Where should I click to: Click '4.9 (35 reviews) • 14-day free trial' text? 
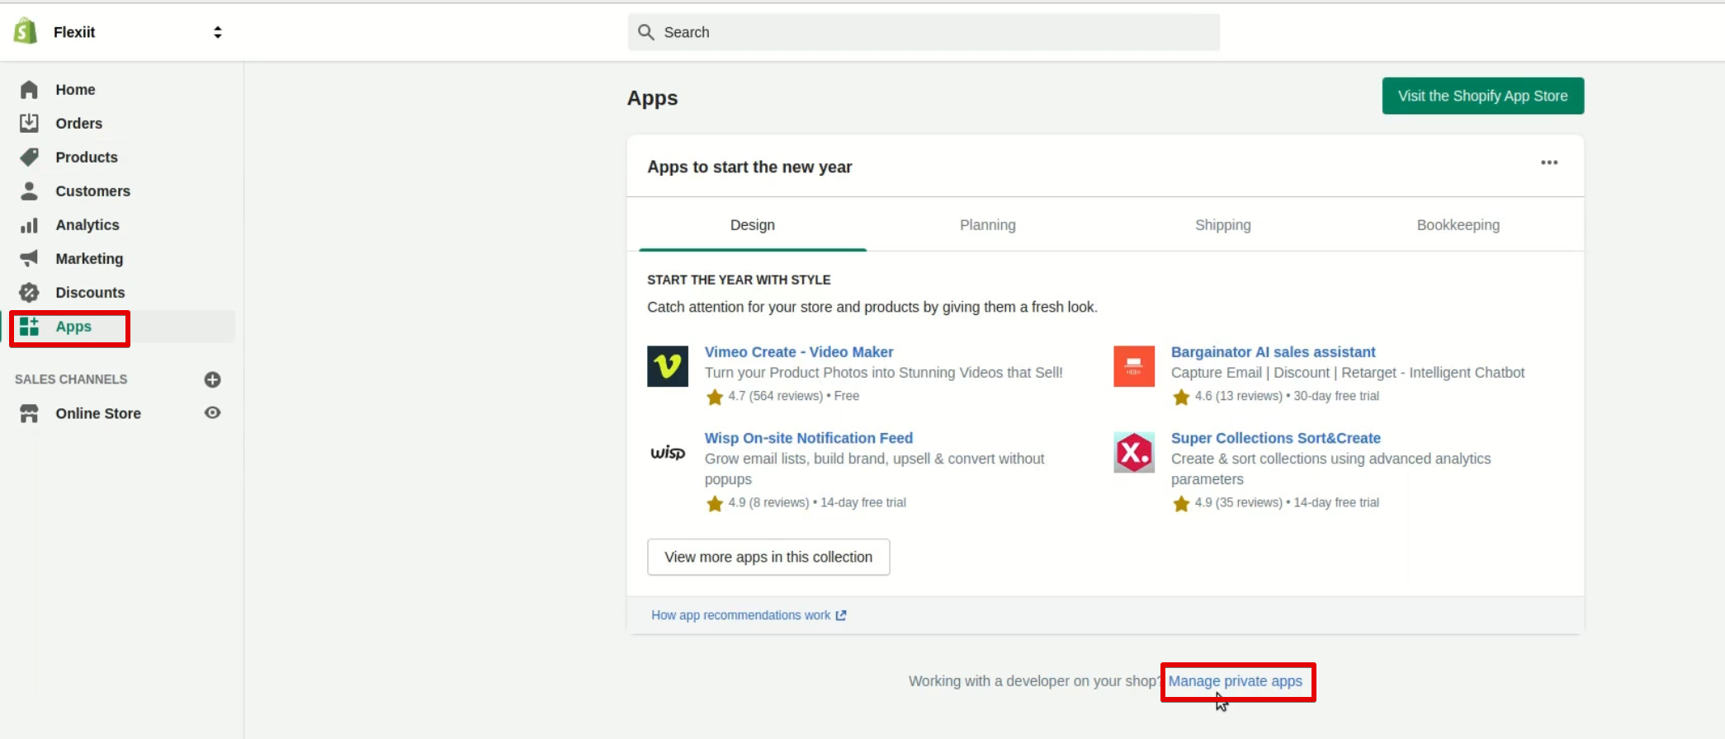pos(1287,502)
